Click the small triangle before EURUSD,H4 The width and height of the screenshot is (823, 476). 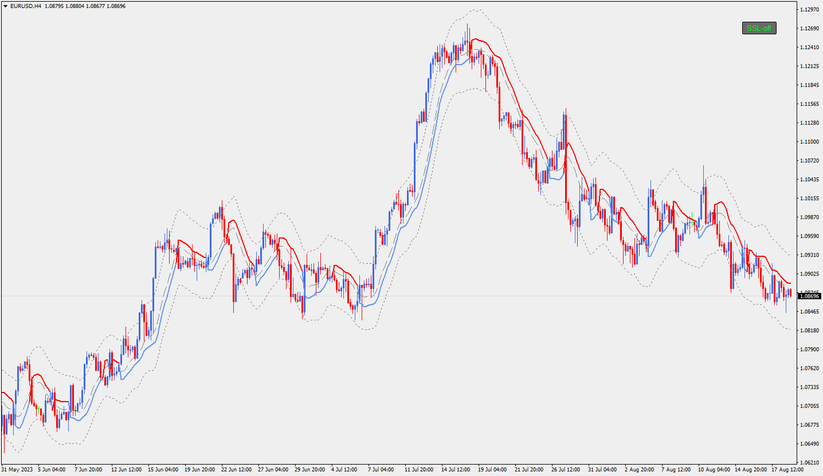pyautogui.click(x=5, y=6)
